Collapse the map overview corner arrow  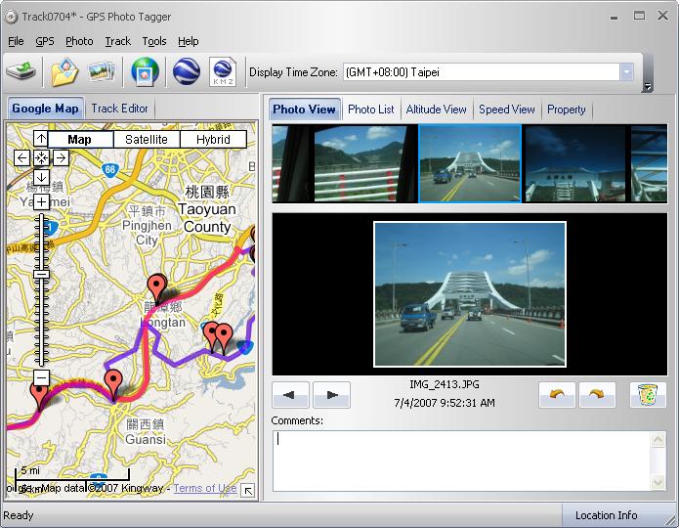(248, 491)
